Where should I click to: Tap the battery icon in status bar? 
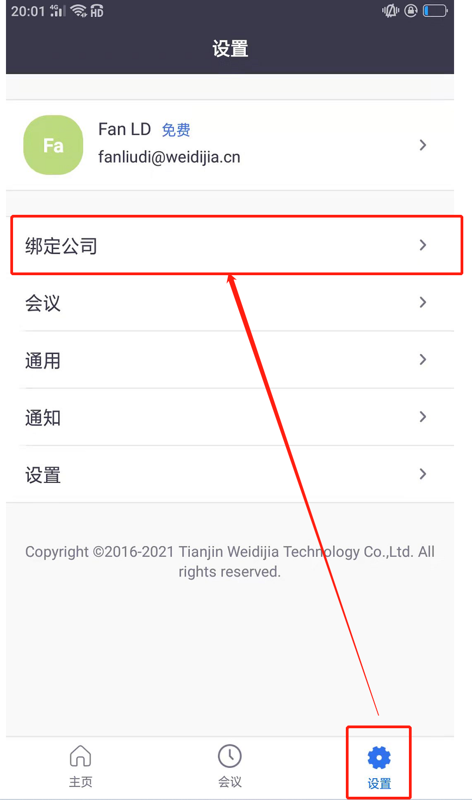click(435, 10)
